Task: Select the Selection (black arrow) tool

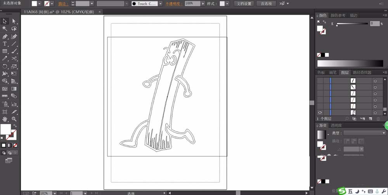Action: pyautogui.click(x=5, y=21)
